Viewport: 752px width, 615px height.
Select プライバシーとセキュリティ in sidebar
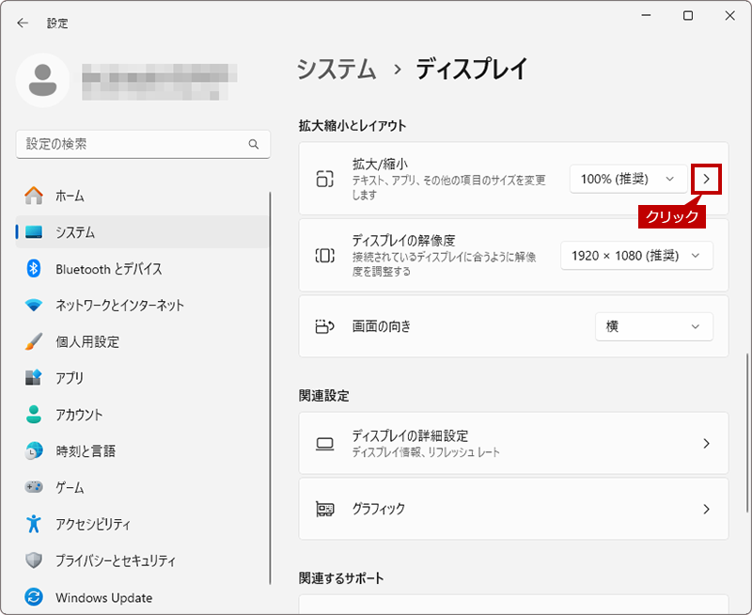click(x=143, y=560)
